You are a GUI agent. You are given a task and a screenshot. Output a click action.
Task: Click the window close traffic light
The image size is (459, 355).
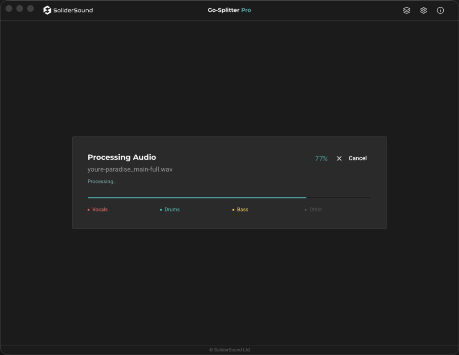9,8
